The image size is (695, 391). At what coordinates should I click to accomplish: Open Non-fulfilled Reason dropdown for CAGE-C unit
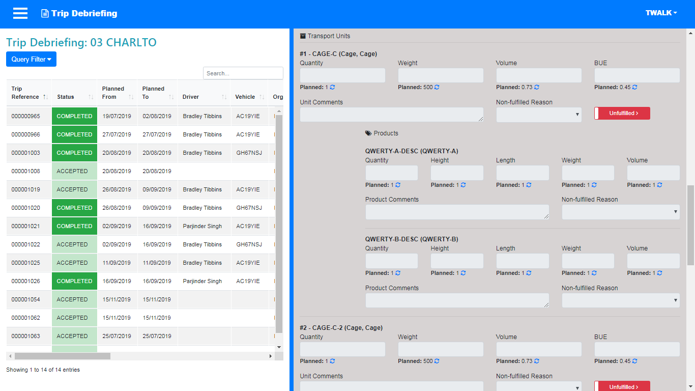click(x=539, y=115)
